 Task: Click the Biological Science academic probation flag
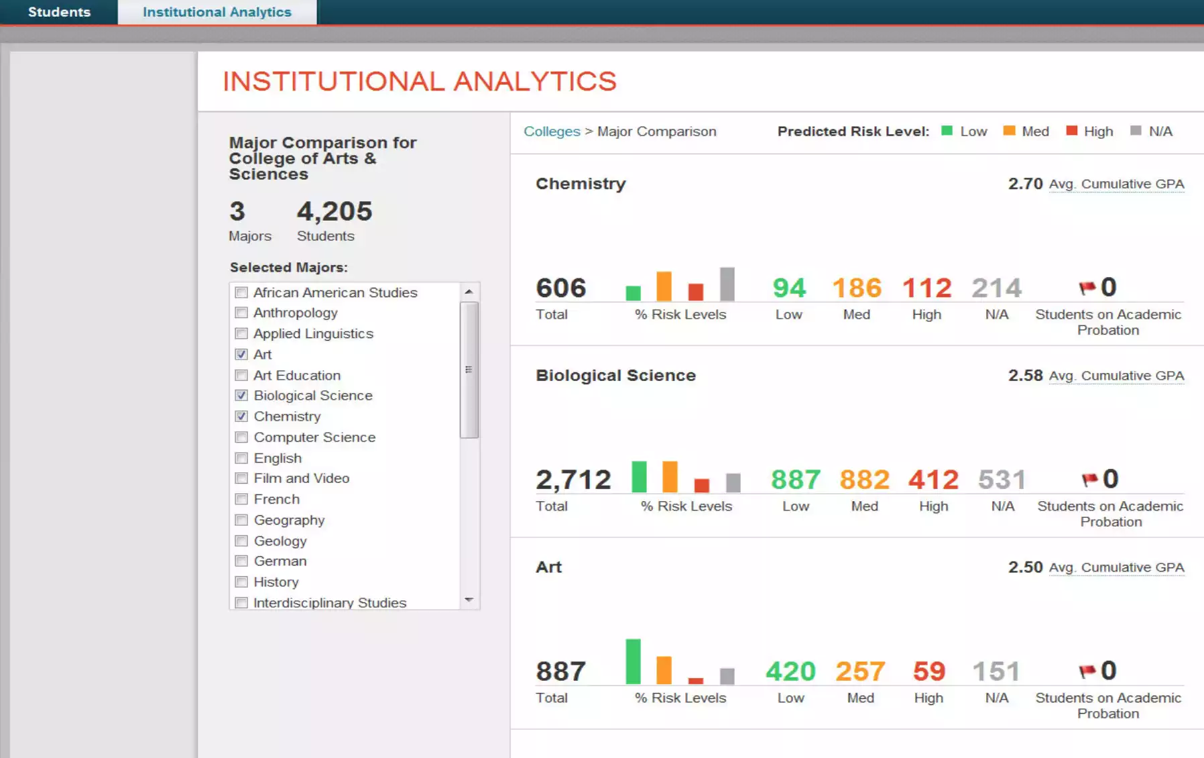pyautogui.click(x=1089, y=479)
